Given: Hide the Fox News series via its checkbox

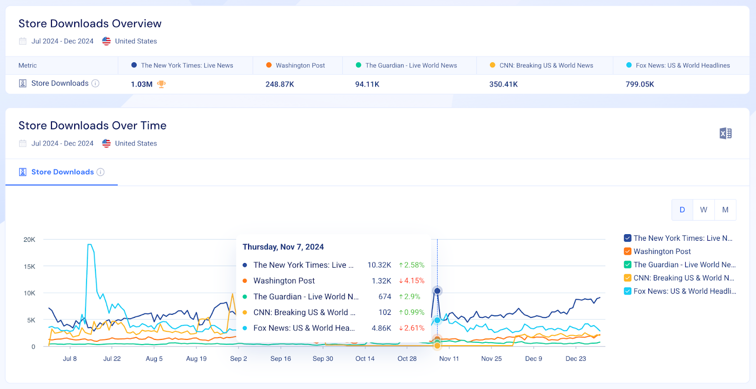Looking at the screenshot, I should [627, 291].
